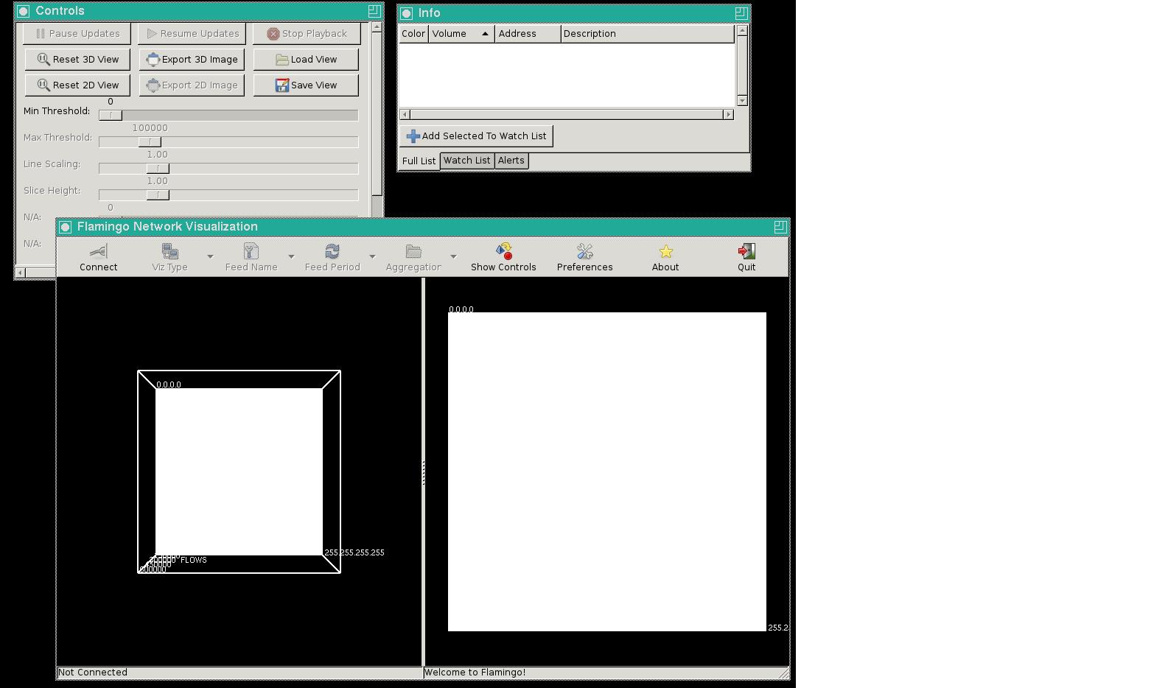Click the '255.255.255.255' label in 3D view
1154x688 pixels.
pyautogui.click(x=354, y=552)
